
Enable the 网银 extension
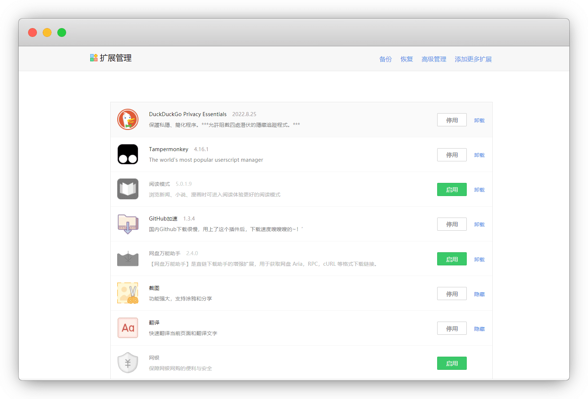click(x=451, y=363)
